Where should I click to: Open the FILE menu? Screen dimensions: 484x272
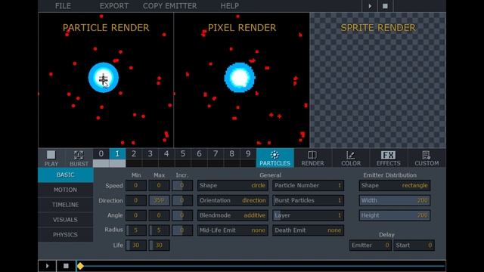(63, 6)
